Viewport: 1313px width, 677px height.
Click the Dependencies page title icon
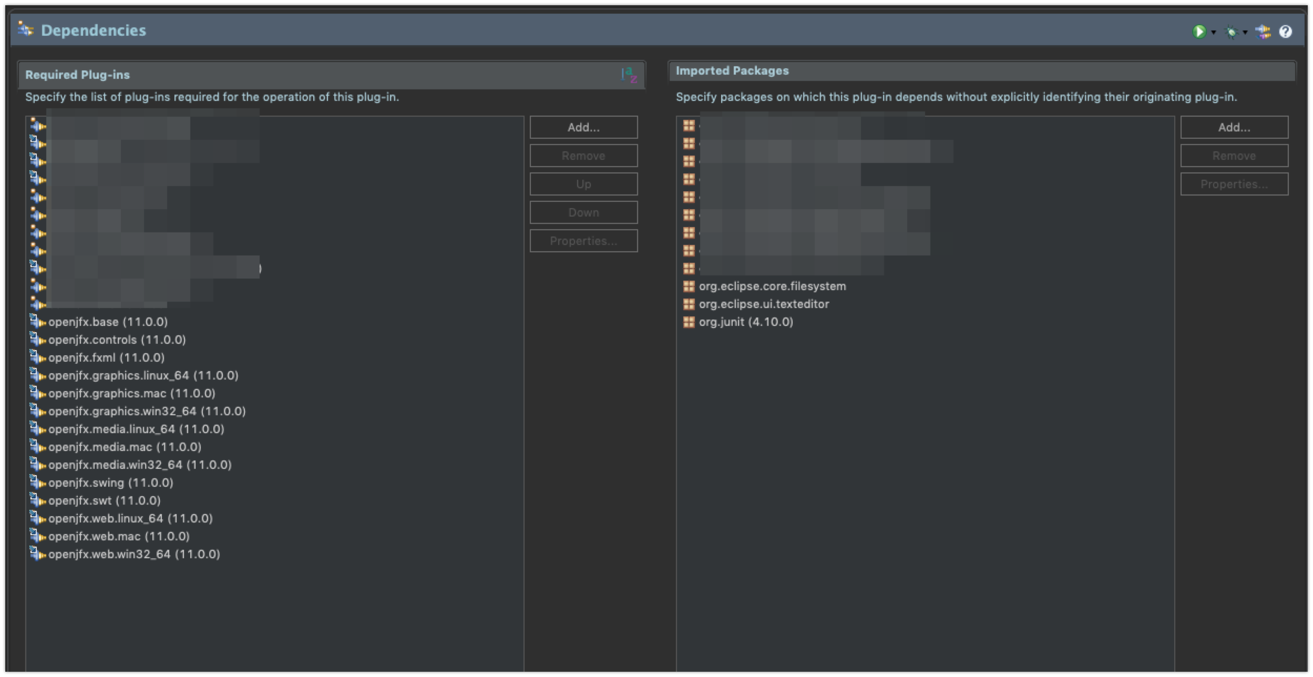25,29
